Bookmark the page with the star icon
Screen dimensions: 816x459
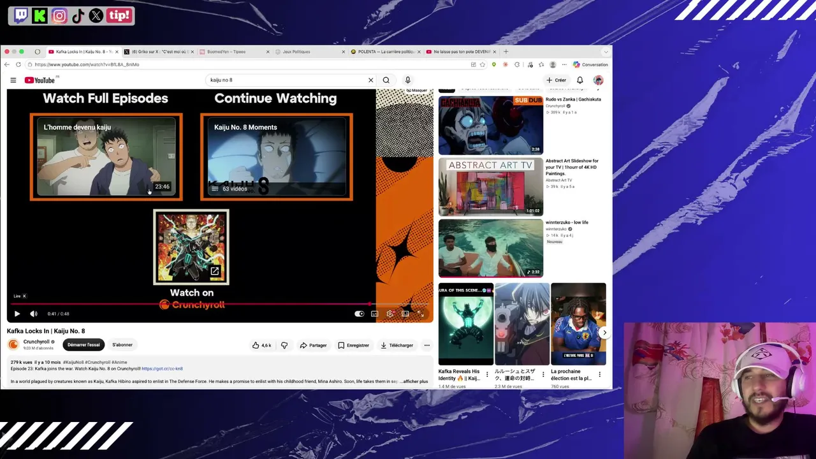[483, 64]
